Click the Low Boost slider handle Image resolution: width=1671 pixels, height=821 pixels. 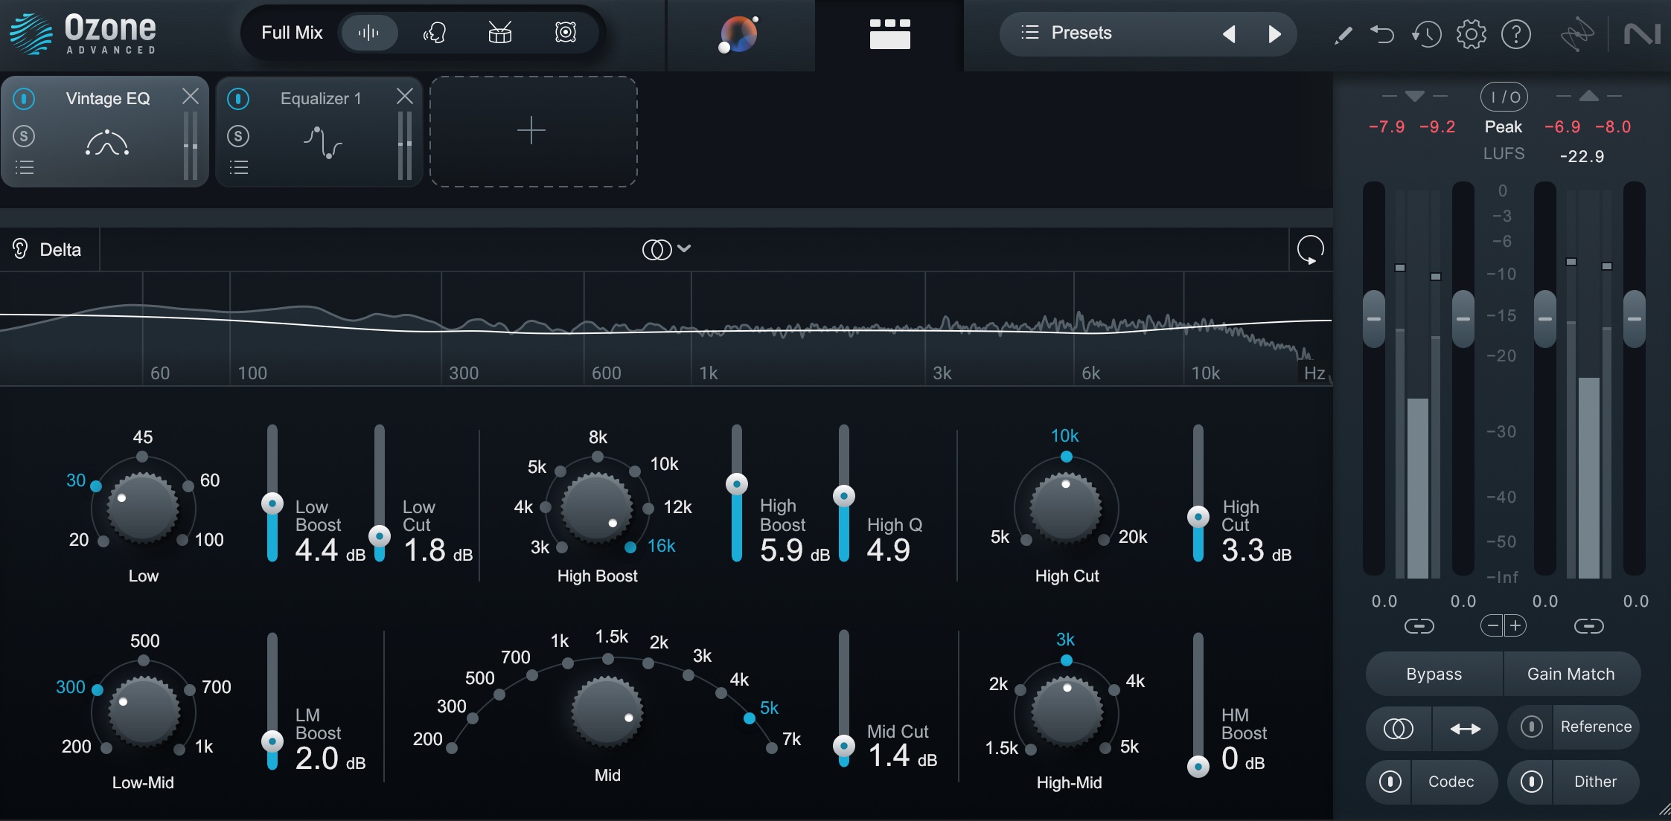coord(272,503)
